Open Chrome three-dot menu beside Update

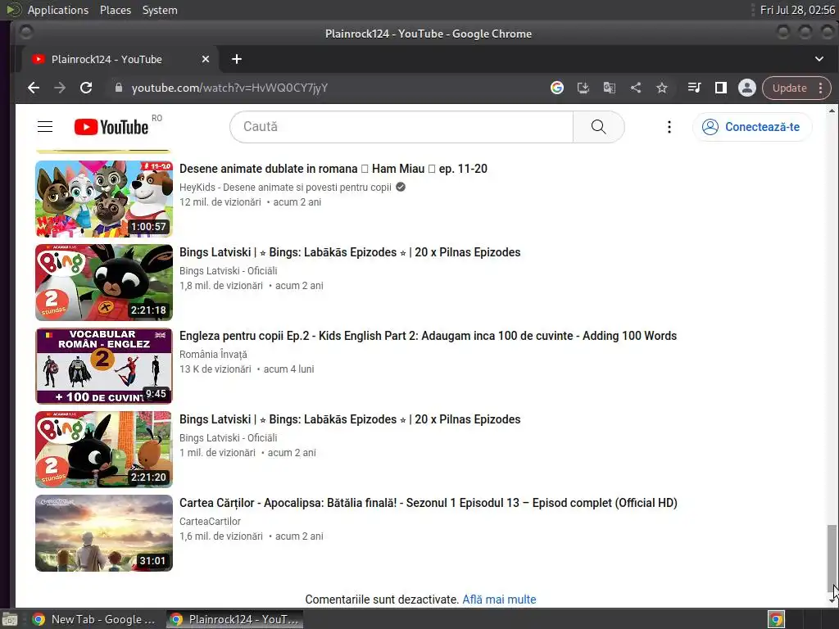(x=821, y=88)
